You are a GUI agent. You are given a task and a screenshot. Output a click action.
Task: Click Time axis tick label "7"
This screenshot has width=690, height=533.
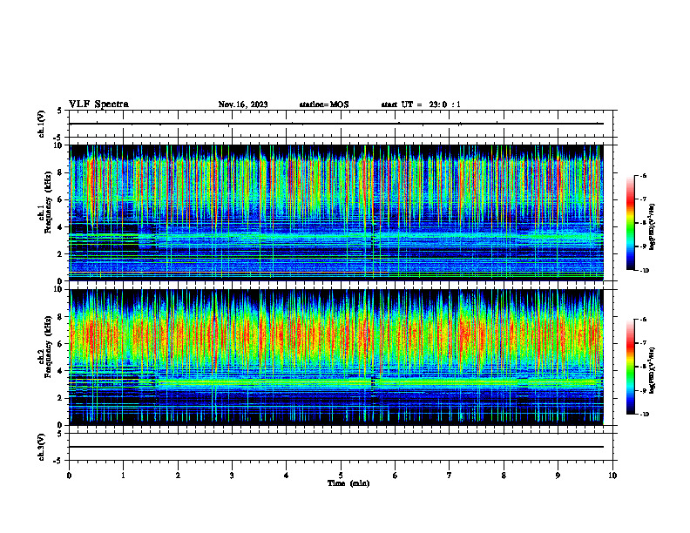(x=450, y=476)
